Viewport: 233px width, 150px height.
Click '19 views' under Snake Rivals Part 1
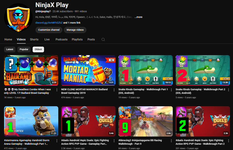pos(123,97)
